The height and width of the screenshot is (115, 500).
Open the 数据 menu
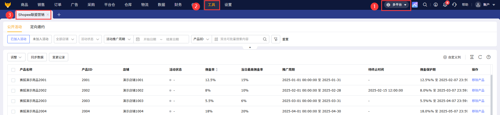pyautogui.click(x=161, y=5)
